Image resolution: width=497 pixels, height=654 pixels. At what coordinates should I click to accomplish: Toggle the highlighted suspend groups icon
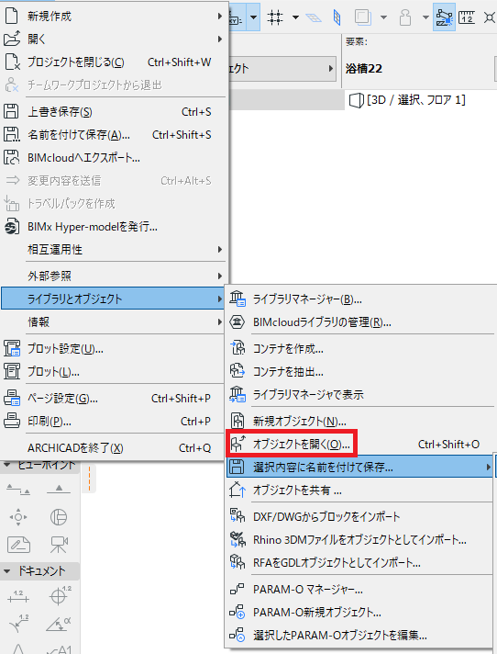point(444,17)
